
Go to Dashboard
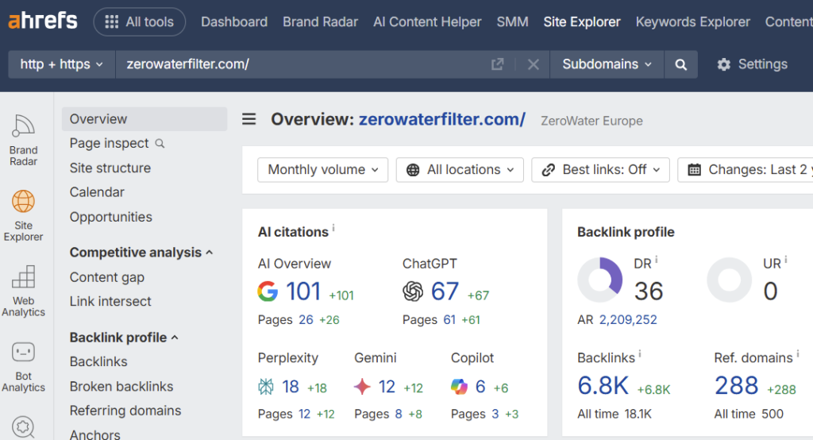tap(234, 21)
